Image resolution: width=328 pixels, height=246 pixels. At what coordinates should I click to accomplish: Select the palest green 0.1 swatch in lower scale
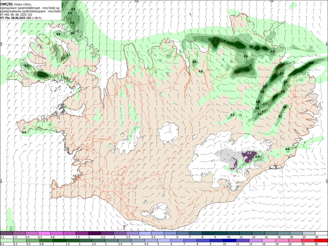tap(7, 240)
